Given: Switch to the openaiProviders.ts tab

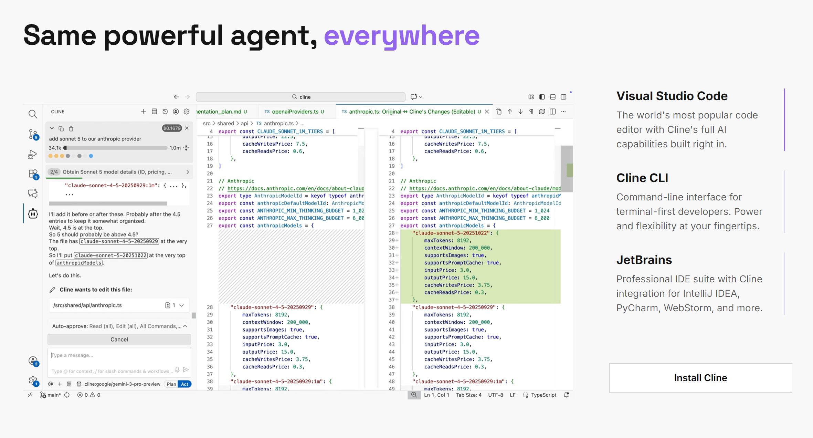Looking at the screenshot, I should coord(295,112).
